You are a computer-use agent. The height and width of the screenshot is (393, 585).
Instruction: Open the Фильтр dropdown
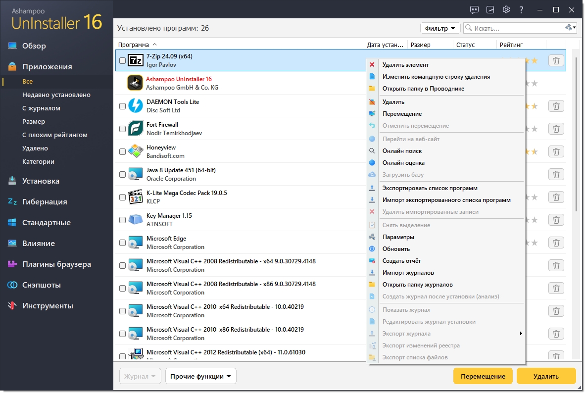click(x=440, y=28)
